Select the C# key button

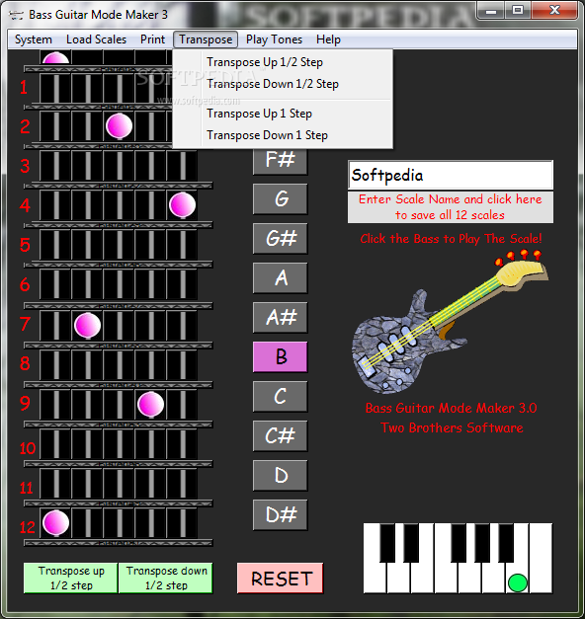(281, 435)
